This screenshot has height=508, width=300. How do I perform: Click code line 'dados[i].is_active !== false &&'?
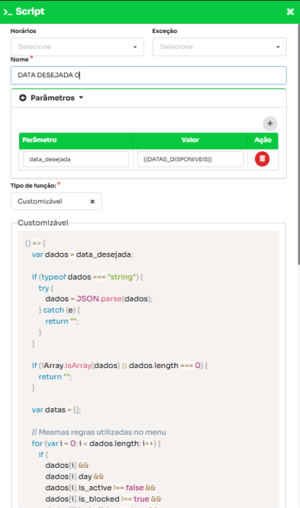100,488
